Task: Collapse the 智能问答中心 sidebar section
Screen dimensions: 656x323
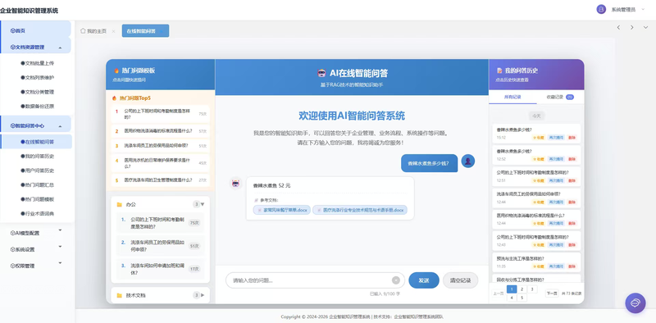Action: coord(60,126)
